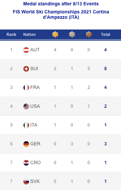This screenshot has width=121, height=190.
Task: Click the bronze medal snowflake icon
Action: [x=89, y=35]
